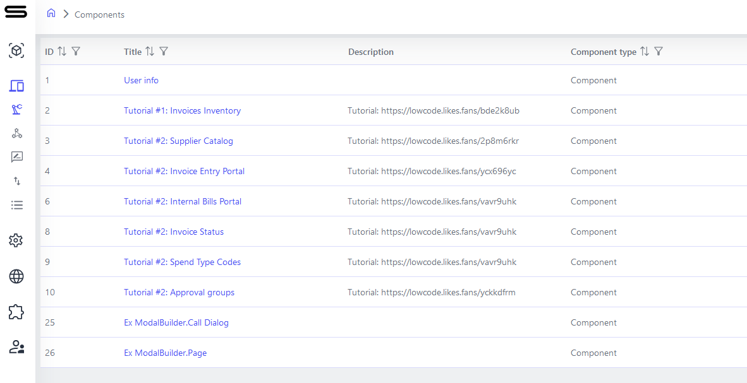Open the 3D box module in the sidebar
The width and height of the screenshot is (747, 383).
[x=16, y=50]
